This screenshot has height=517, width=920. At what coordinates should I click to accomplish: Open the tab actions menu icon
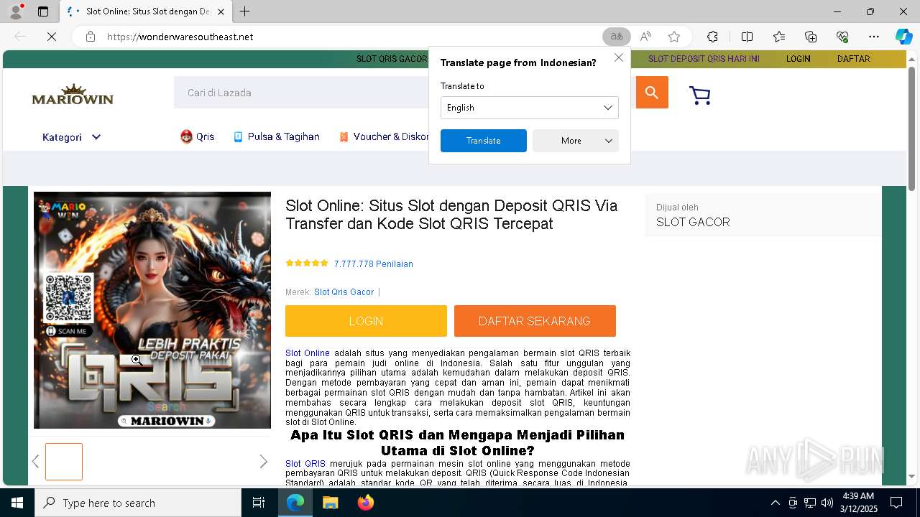click(x=43, y=11)
